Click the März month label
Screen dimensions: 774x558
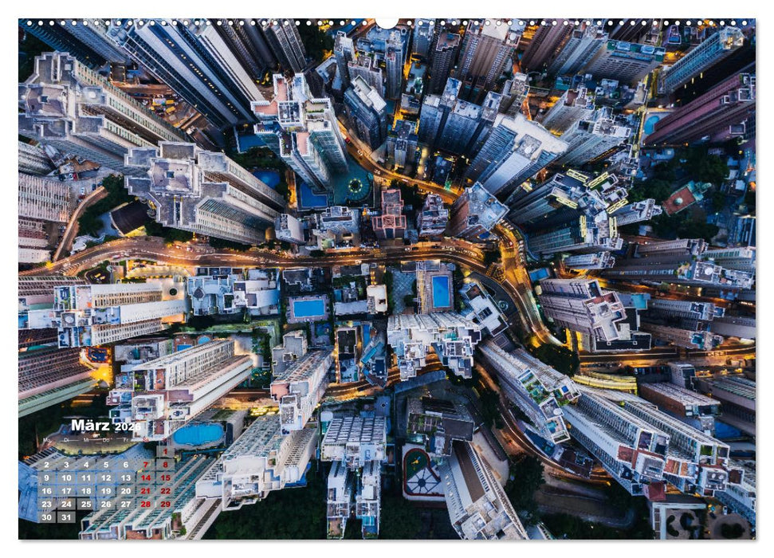coord(91,426)
